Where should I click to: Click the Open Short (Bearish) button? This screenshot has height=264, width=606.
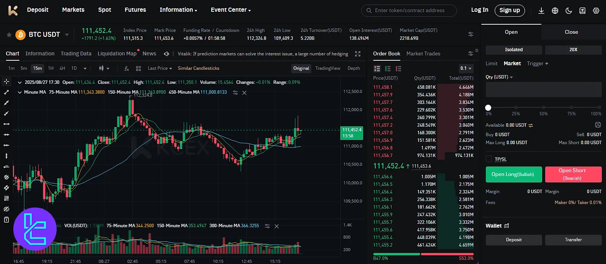[x=573, y=174]
